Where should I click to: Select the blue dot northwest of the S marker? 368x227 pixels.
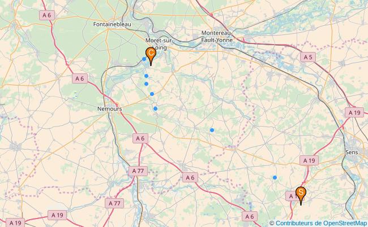click(275, 178)
